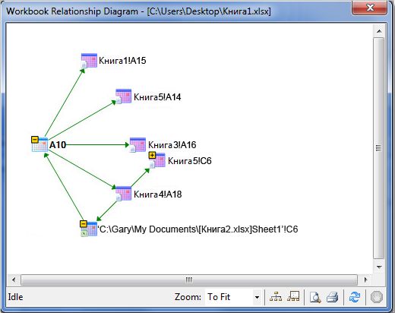Click the Книга3!A16 label

click(172, 145)
